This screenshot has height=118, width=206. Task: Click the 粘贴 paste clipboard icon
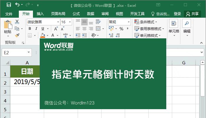coord(8,24)
